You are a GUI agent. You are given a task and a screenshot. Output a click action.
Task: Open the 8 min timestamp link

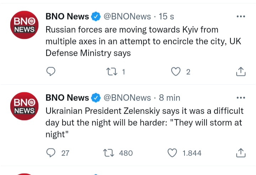(169, 98)
